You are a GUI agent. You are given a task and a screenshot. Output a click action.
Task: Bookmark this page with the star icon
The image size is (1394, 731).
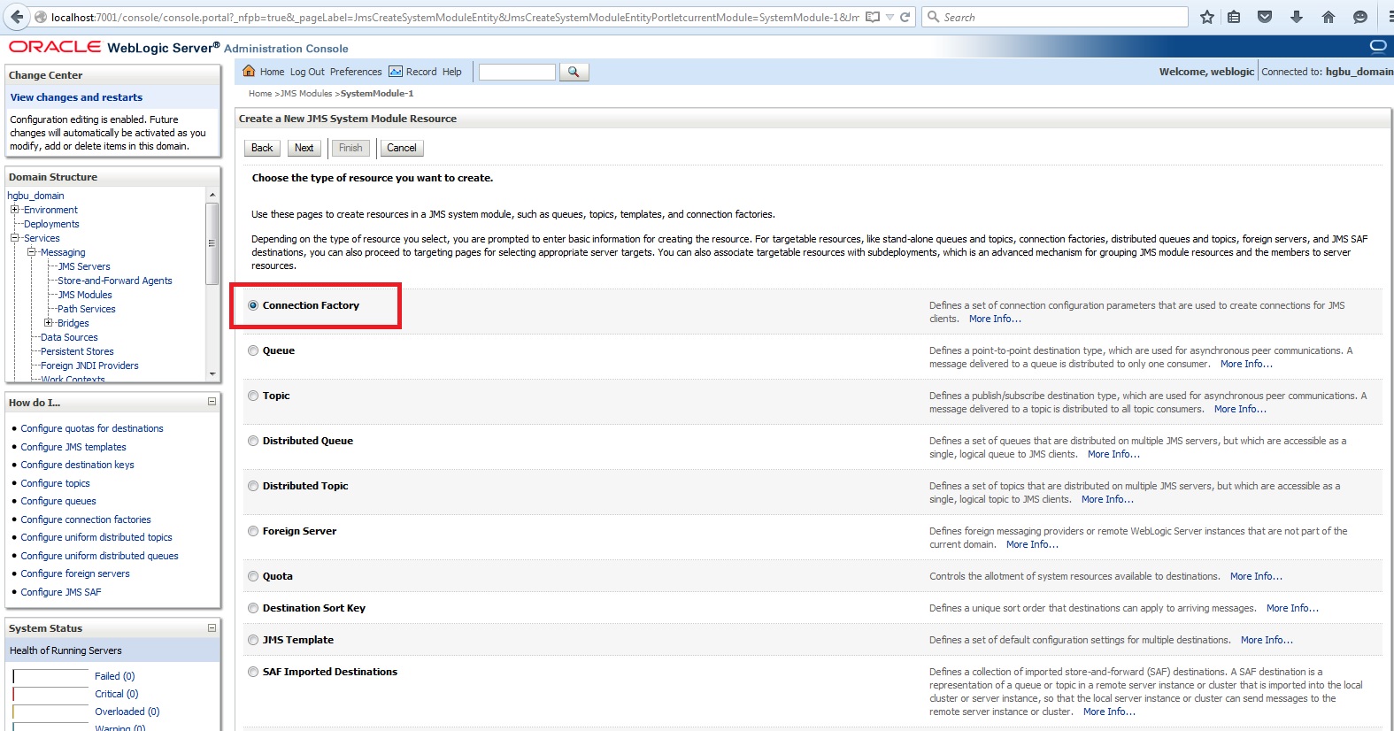1207,17
